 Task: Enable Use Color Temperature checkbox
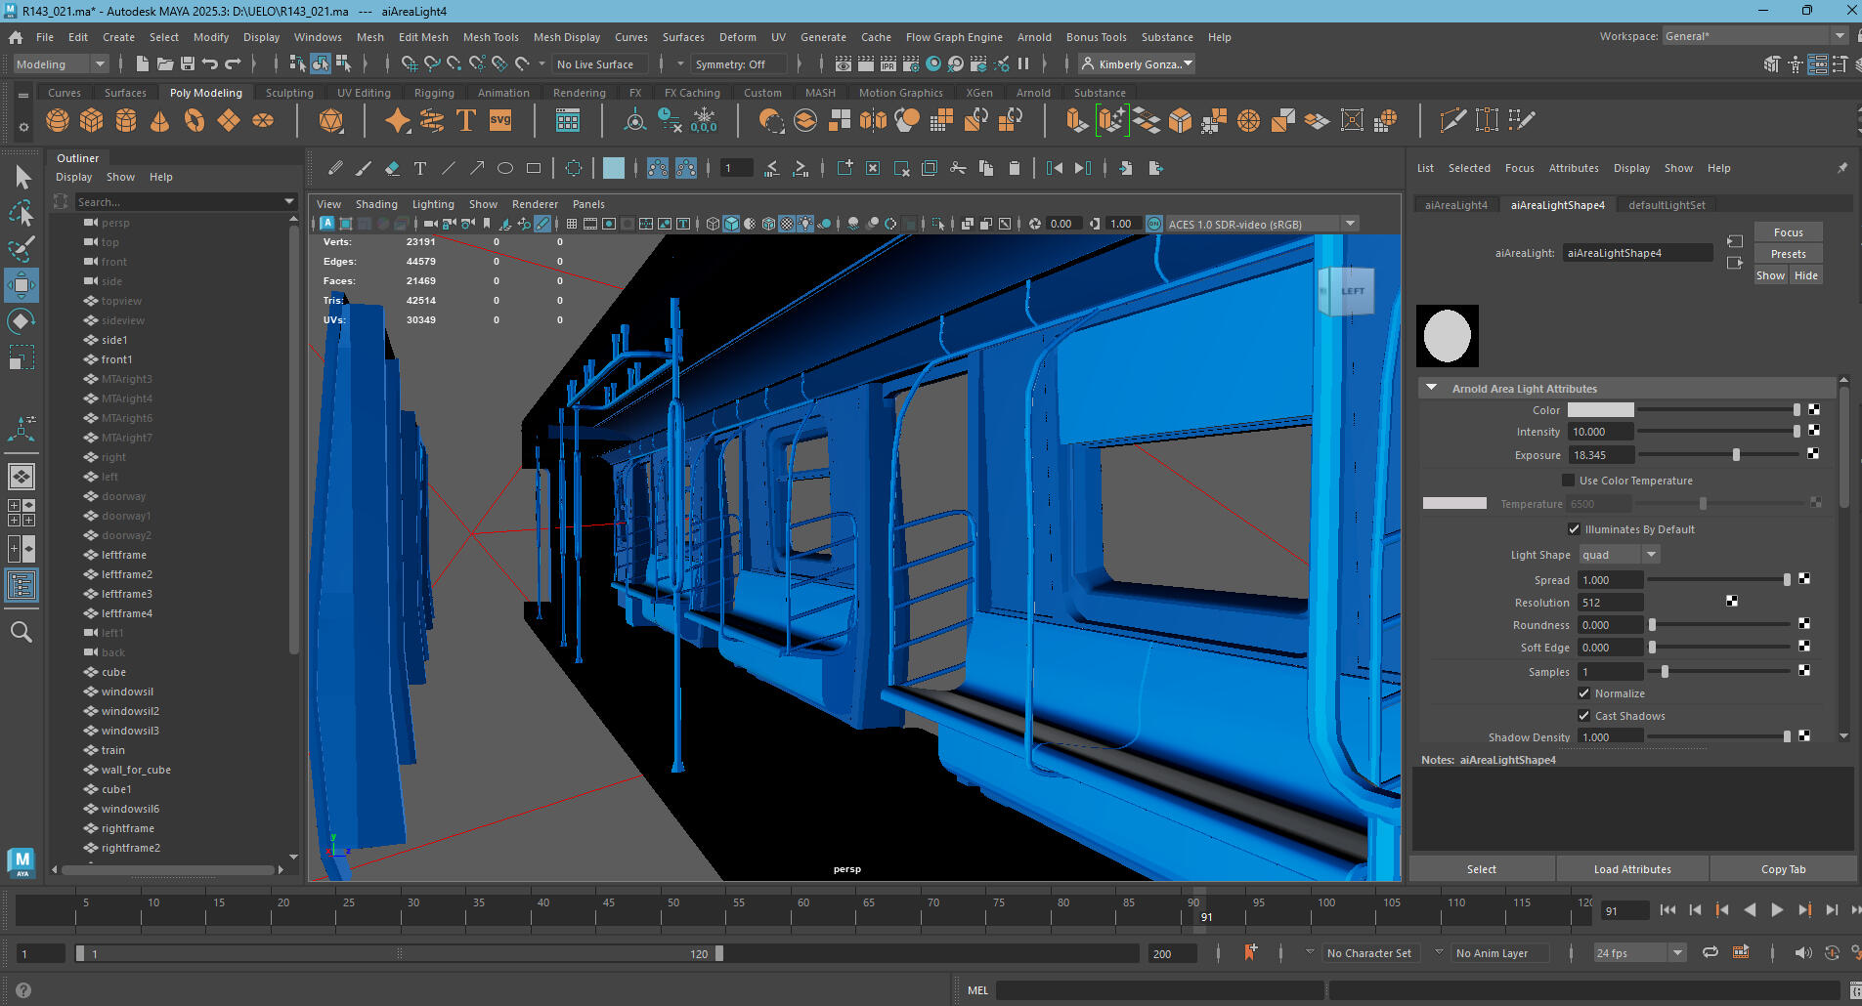pos(1569,481)
